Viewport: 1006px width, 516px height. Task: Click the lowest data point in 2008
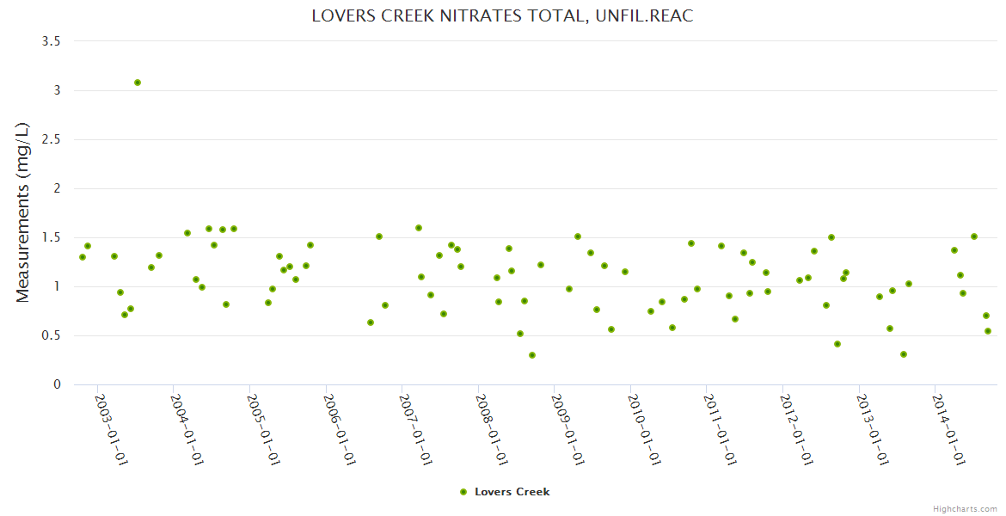pyautogui.click(x=532, y=355)
